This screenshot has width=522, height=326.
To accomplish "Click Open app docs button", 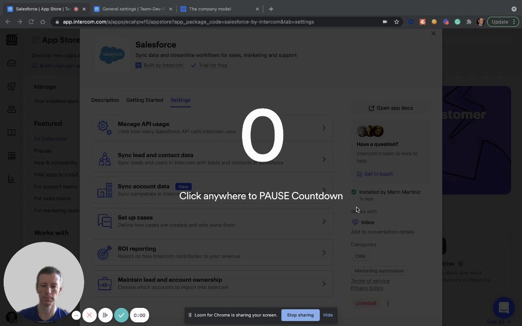I will pos(391,108).
